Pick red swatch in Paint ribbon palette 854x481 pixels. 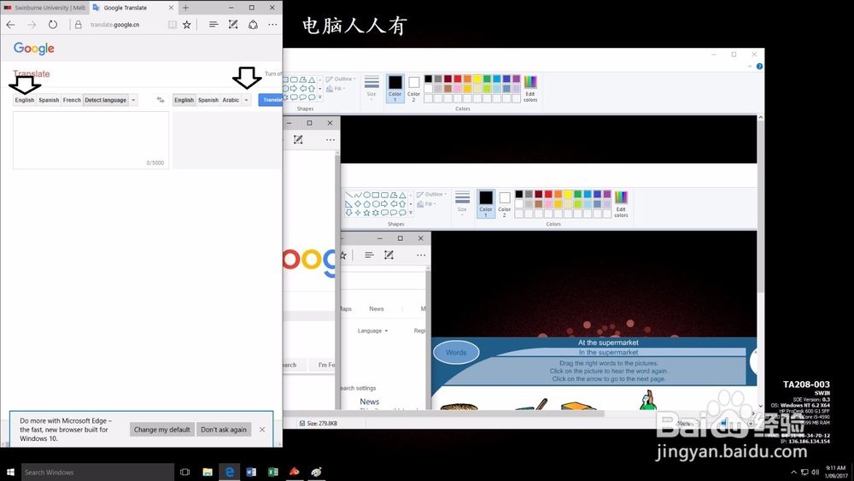point(458,79)
